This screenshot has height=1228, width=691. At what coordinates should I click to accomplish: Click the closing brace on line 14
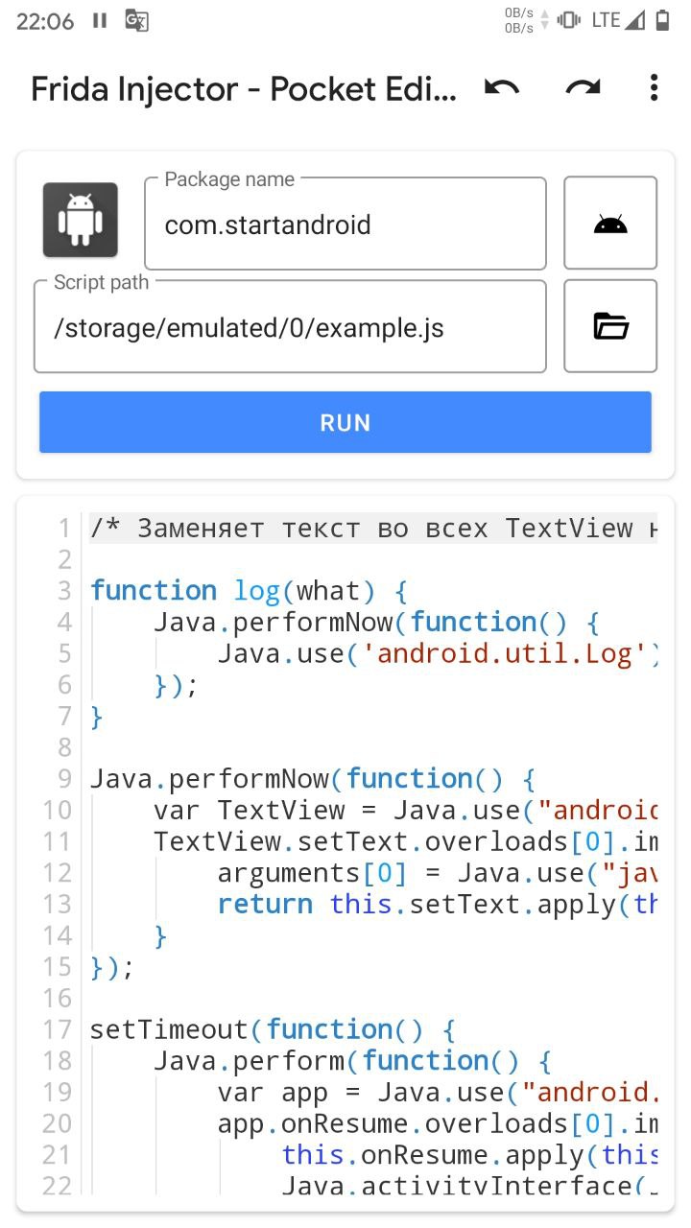(x=161, y=935)
